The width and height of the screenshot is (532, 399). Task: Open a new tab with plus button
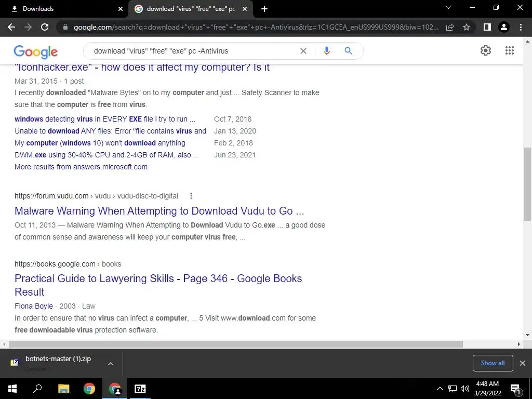tap(264, 9)
